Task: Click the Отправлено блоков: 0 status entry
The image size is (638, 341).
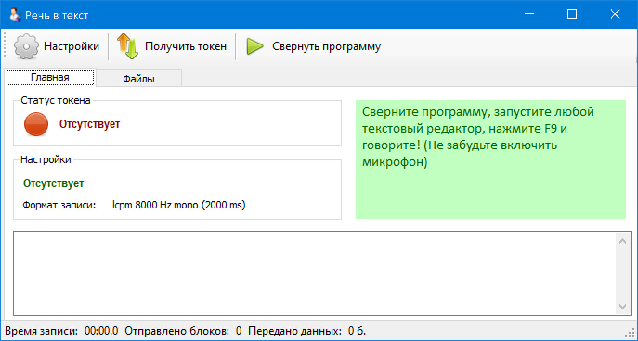Action: tap(183, 331)
